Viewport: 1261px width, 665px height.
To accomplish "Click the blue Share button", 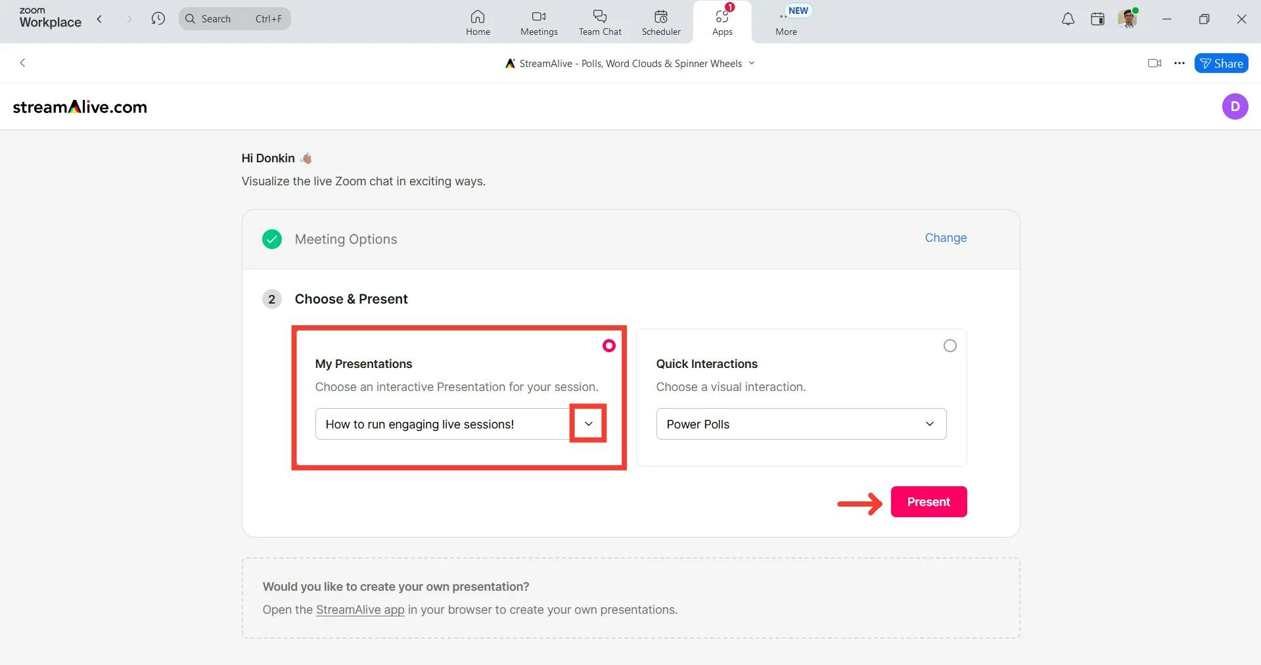I will tap(1221, 63).
